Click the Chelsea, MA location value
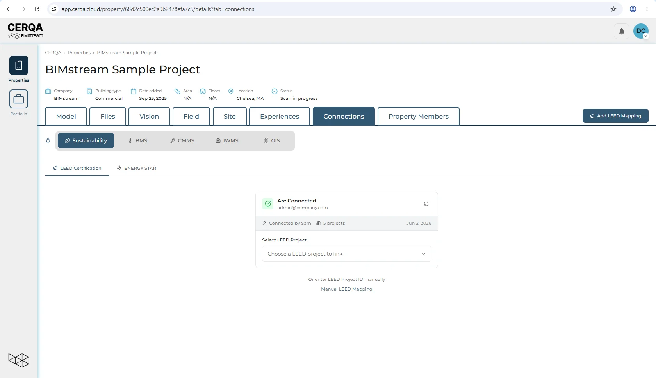 (x=250, y=99)
